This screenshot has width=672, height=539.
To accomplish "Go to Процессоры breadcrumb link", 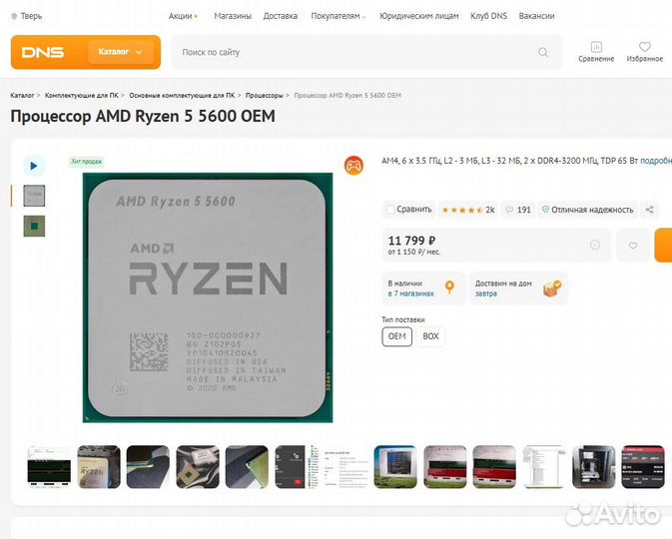I will point(264,95).
